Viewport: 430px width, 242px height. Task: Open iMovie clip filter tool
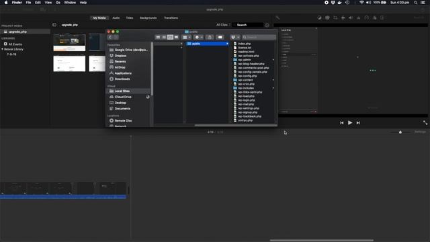pos(375,18)
